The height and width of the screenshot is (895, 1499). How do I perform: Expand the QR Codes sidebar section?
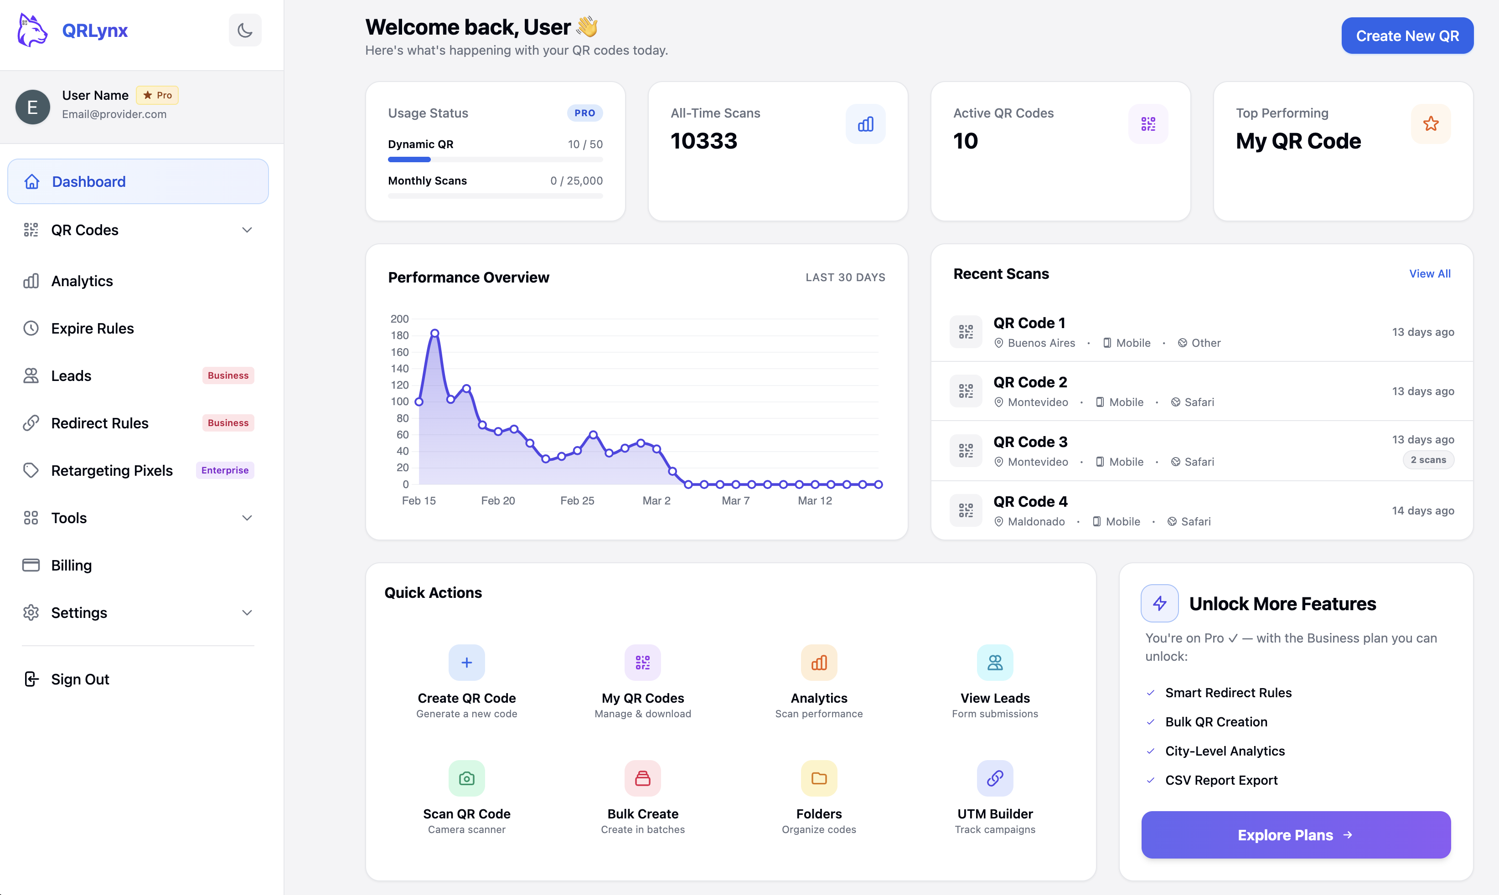pyautogui.click(x=138, y=230)
